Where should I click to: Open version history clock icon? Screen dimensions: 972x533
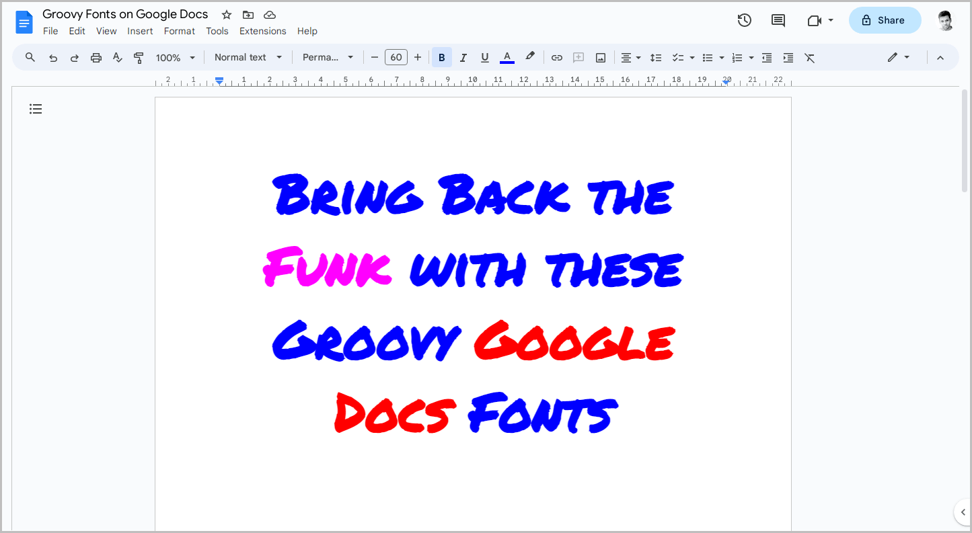coord(744,20)
